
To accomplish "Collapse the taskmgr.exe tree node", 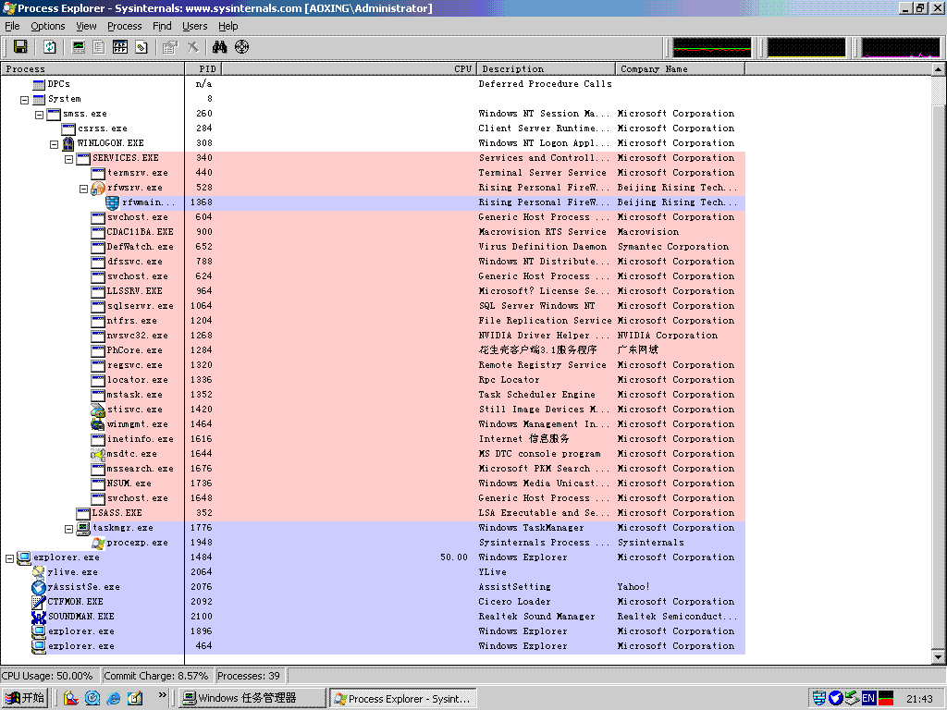I will pyautogui.click(x=68, y=529).
